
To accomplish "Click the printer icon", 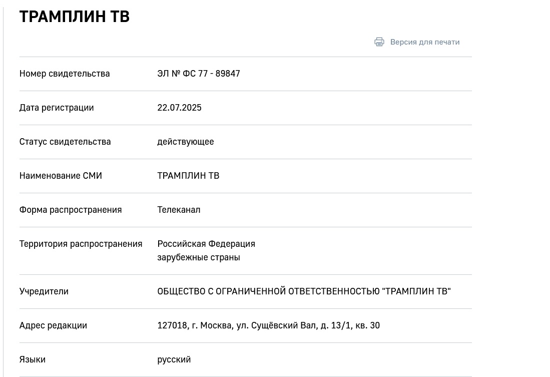I will (379, 42).
